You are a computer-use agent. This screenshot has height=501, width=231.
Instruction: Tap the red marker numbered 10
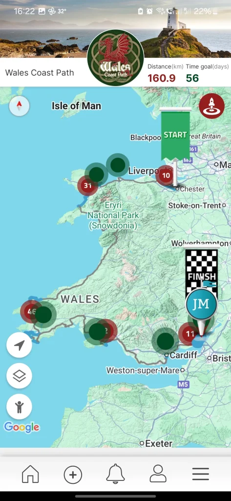click(166, 176)
